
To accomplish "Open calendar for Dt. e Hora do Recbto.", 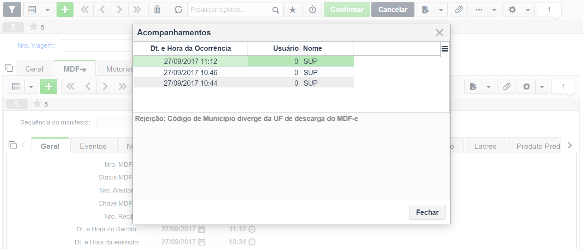I will pyautogui.click(x=201, y=229).
